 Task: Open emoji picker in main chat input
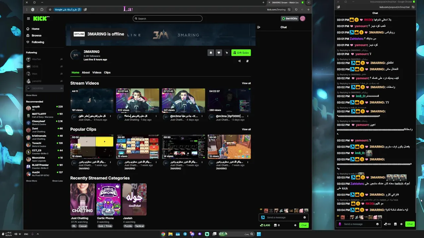[304, 218]
